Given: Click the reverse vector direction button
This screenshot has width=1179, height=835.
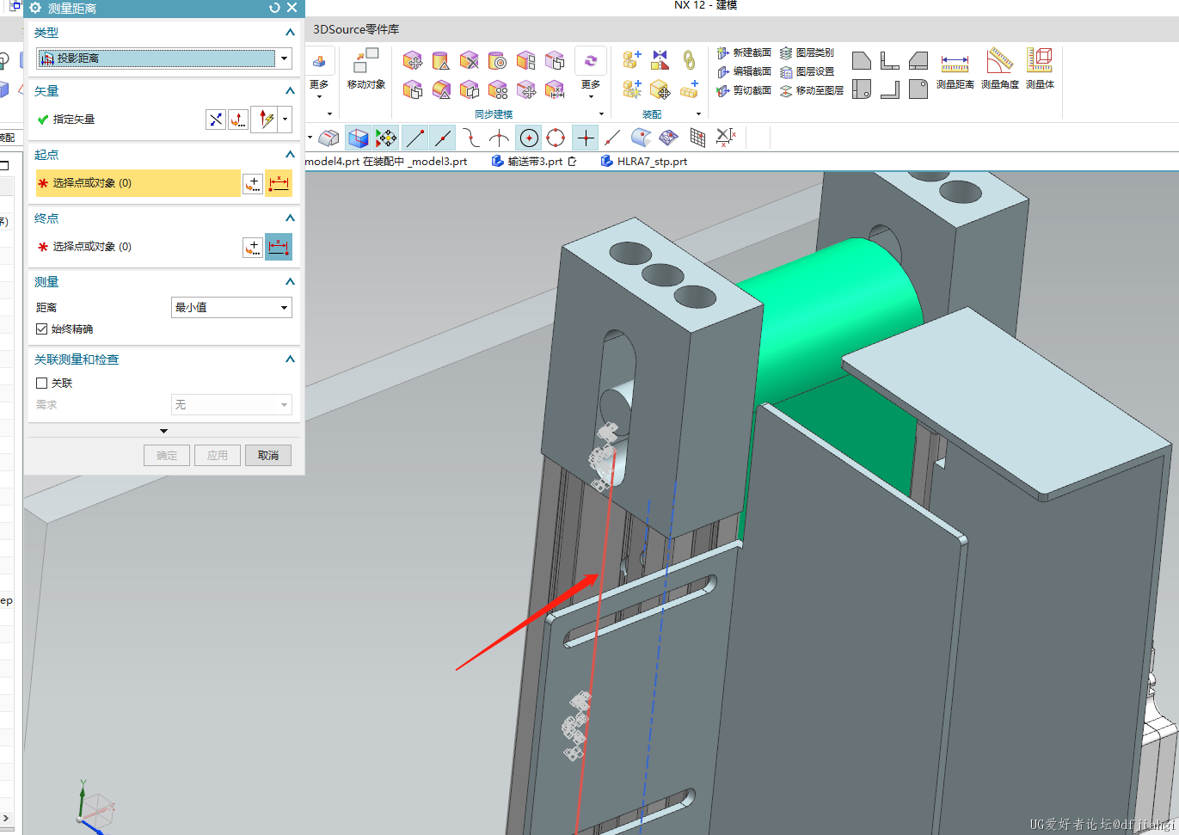Looking at the screenshot, I should [x=216, y=120].
